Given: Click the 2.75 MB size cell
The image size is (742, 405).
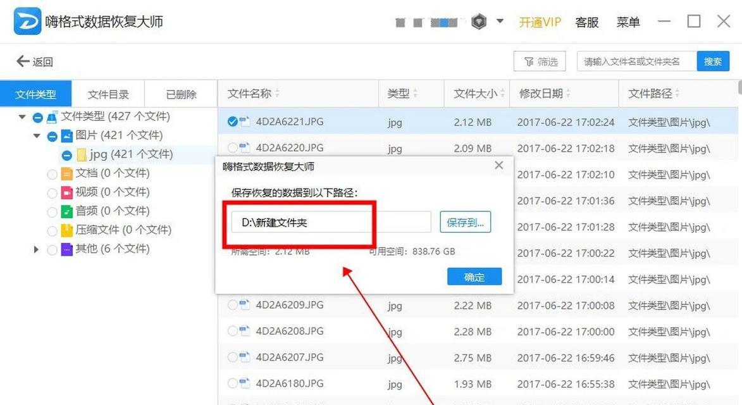Looking at the screenshot, I should click(x=473, y=358).
